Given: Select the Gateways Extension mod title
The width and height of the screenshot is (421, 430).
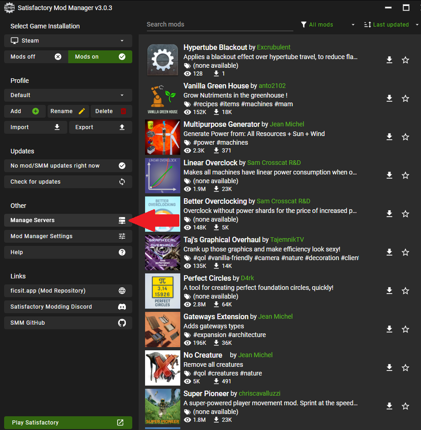Looking at the screenshot, I should pos(216,316).
